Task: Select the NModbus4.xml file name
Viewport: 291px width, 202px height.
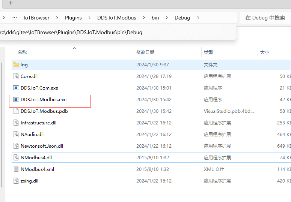Action: pyautogui.click(x=37, y=169)
